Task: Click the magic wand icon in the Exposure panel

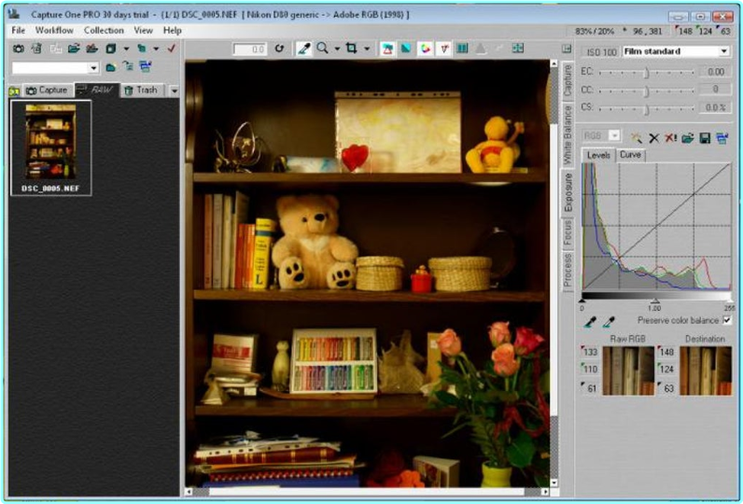Action: [636, 138]
